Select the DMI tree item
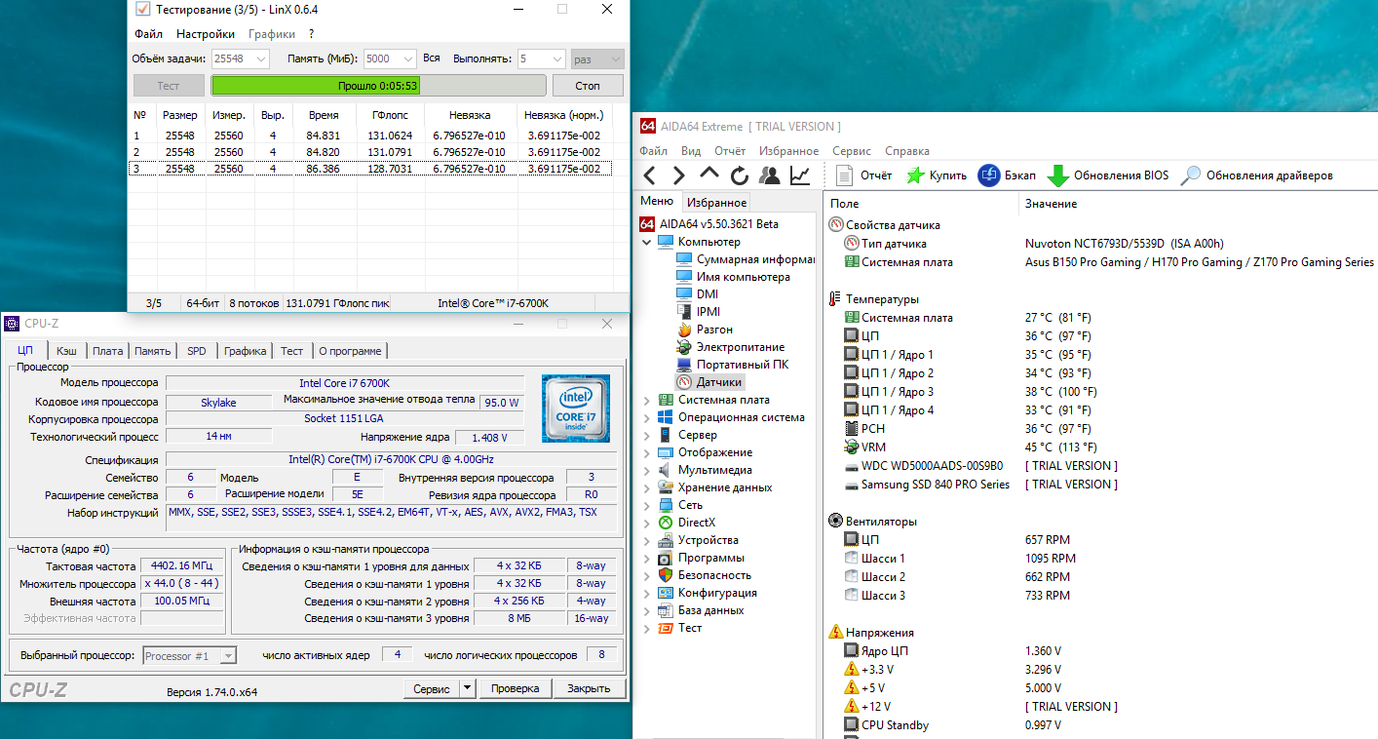Image resolution: width=1378 pixels, height=739 pixels. (x=697, y=294)
